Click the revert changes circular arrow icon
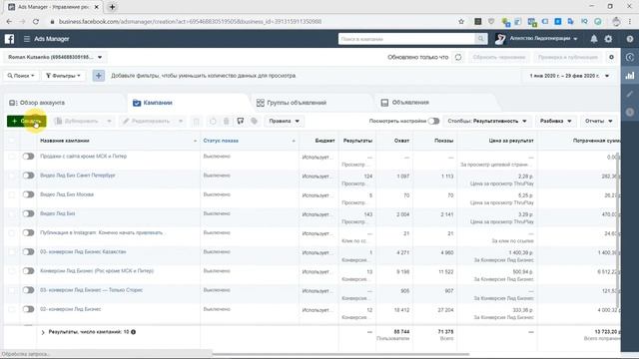 click(213, 121)
